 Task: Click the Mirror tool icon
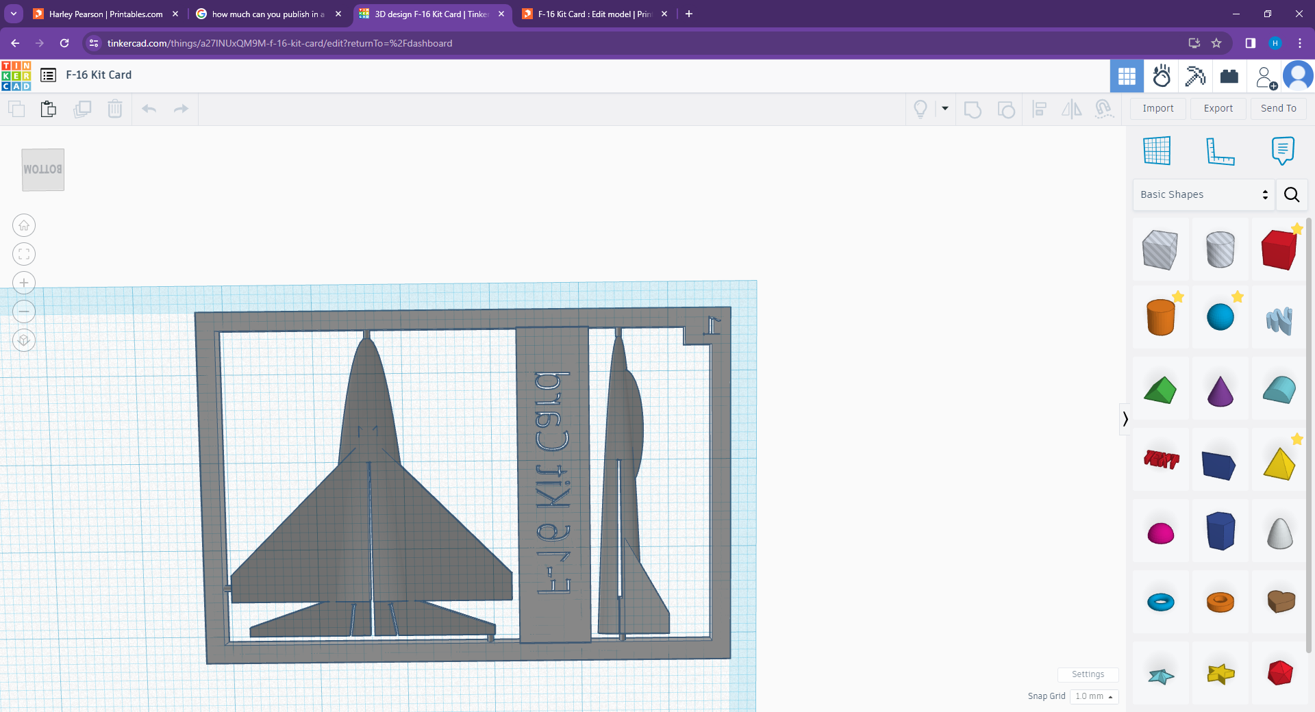click(x=1071, y=109)
